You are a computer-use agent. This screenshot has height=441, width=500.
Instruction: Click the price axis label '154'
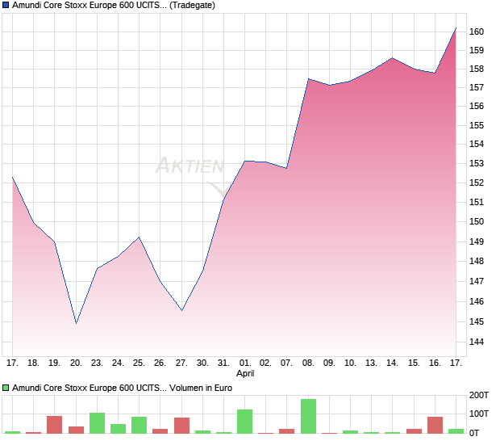(x=477, y=144)
